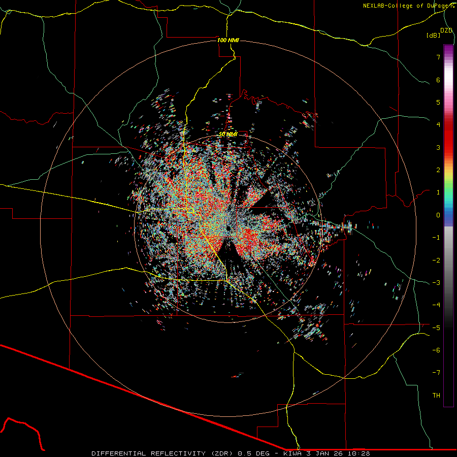Click the 50 NMI range ring label

pyautogui.click(x=228, y=135)
